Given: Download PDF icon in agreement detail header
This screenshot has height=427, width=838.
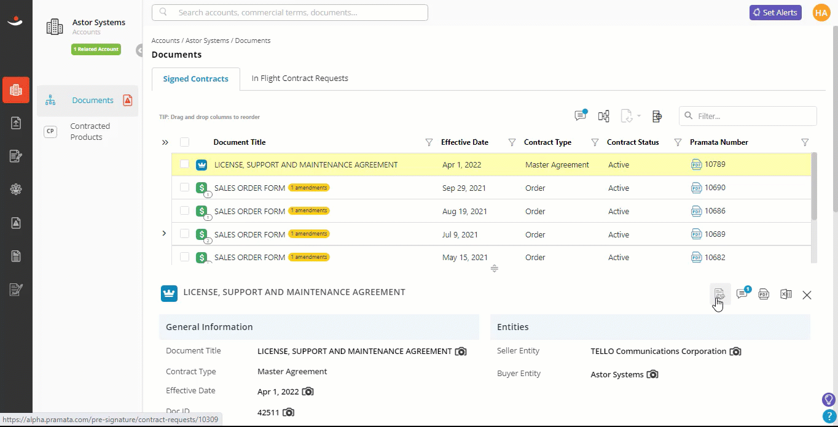Looking at the screenshot, I should (x=764, y=294).
